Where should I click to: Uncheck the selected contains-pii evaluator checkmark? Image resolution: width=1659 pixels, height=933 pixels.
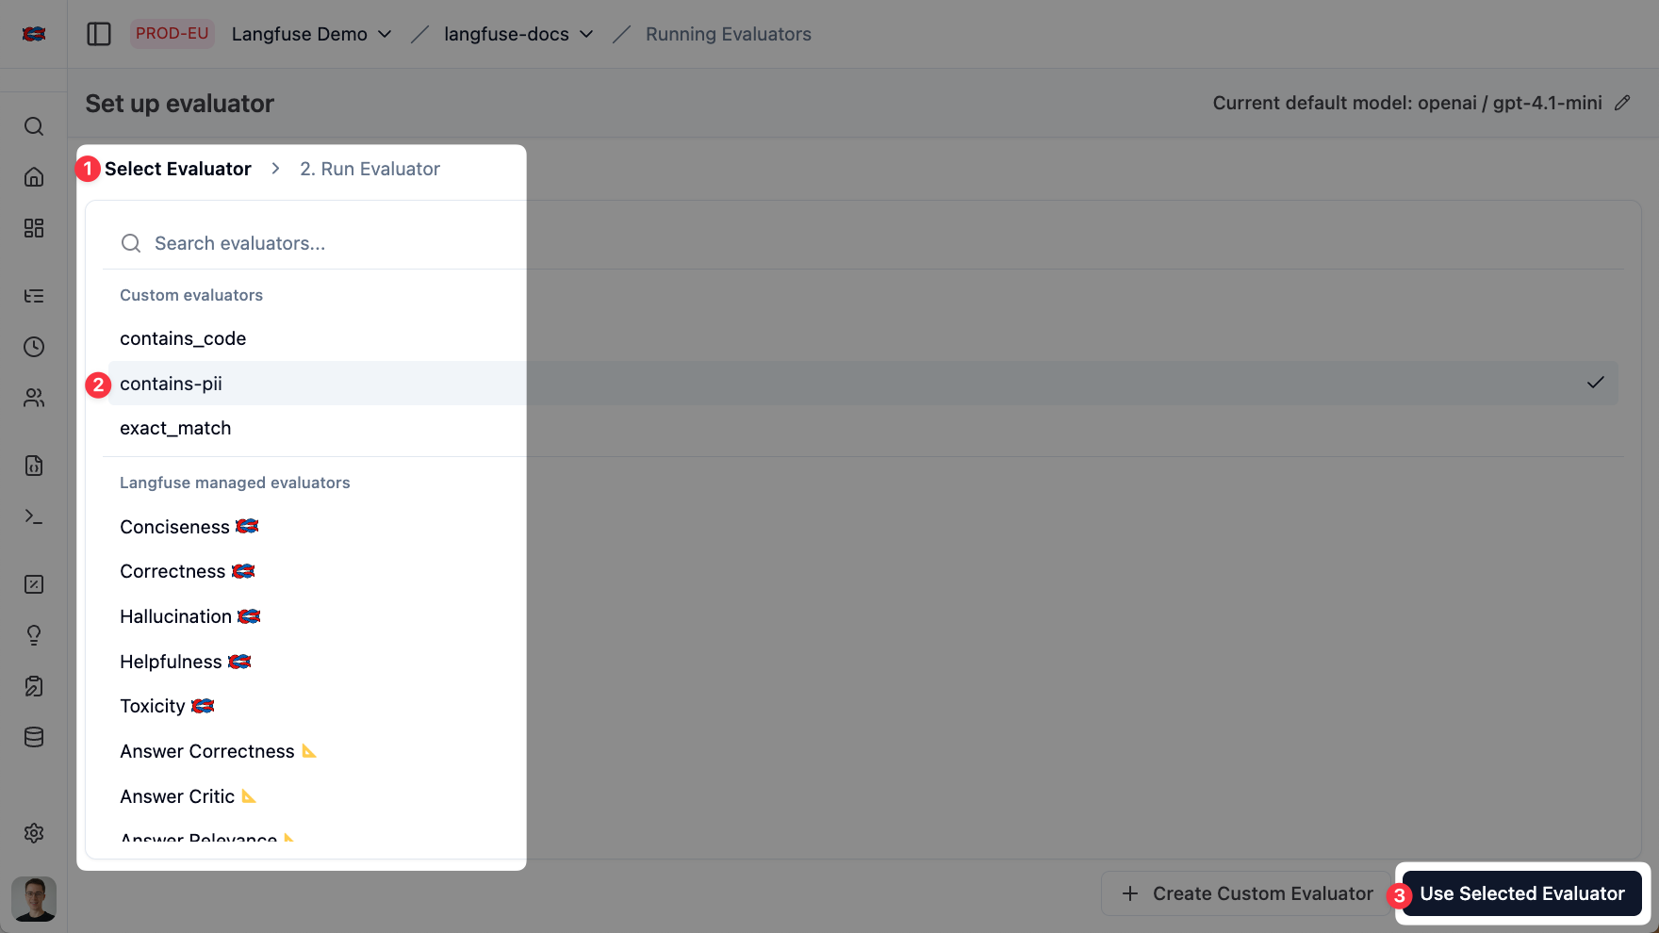click(1595, 383)
